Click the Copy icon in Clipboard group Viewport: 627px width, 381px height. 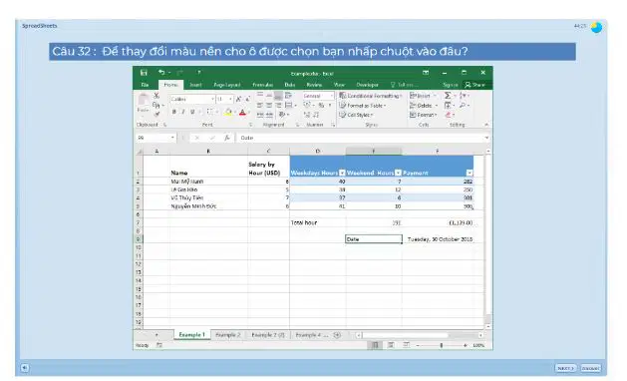[157, 105]
